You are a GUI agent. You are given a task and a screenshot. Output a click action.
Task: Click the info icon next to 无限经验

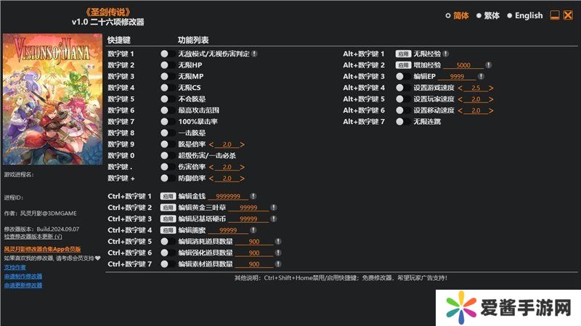point(446,54)
